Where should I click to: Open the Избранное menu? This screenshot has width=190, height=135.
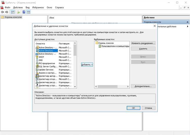[38, 7]
